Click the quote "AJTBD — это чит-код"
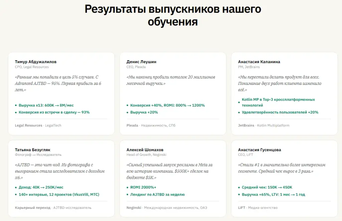The image size is (342, 221). click(x=59, y=171)
